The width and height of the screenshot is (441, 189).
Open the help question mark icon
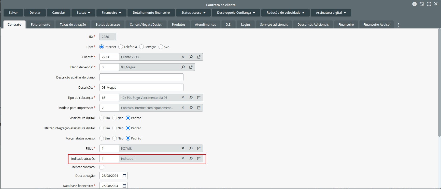[415, 4]
